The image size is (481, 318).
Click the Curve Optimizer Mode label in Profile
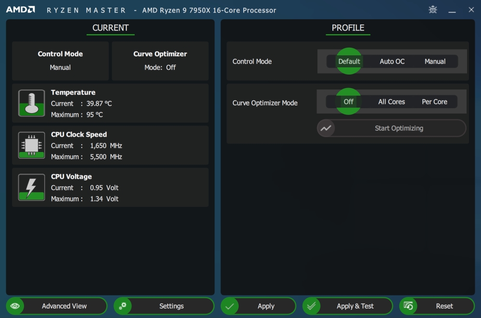pyautogui.click(x=265, y=103)
